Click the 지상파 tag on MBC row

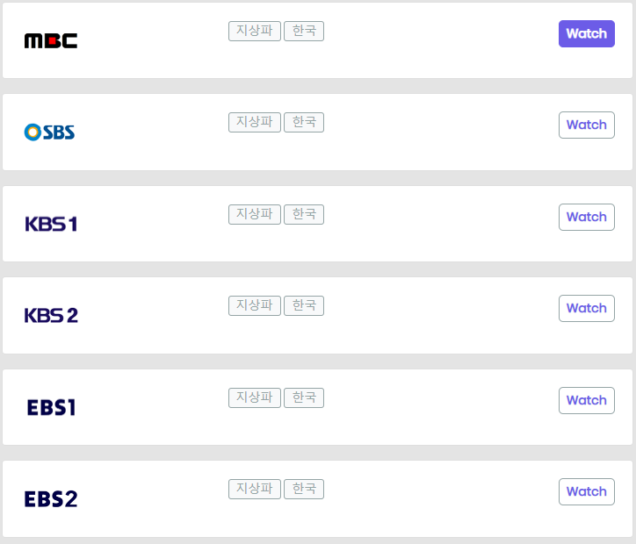click(x=255, y=31)
